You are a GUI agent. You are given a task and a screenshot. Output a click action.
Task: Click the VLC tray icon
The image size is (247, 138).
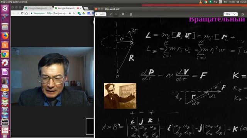coord(201,2)
